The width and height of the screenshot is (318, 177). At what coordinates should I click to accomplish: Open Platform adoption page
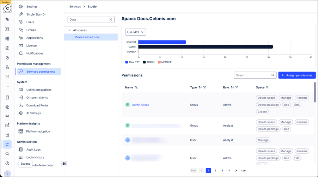pyautogui.click(x=38, y=132)
